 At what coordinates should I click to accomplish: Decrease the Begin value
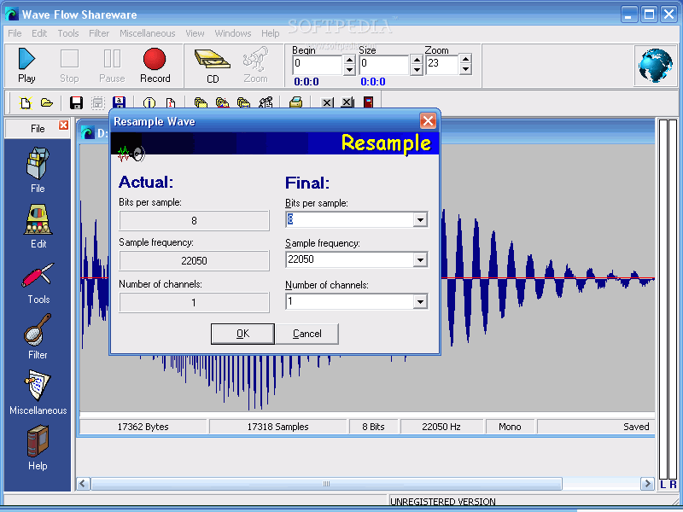(349, 70)
